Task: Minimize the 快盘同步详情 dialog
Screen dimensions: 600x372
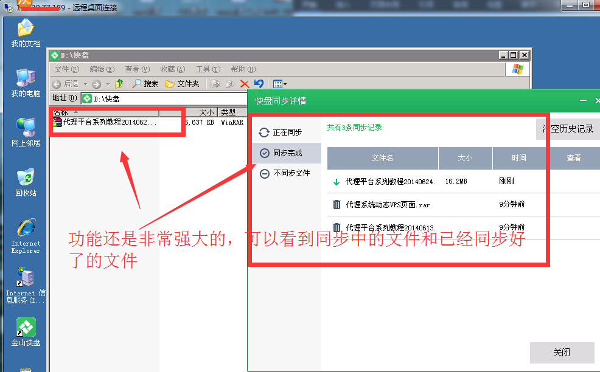Action: (583, 100)
